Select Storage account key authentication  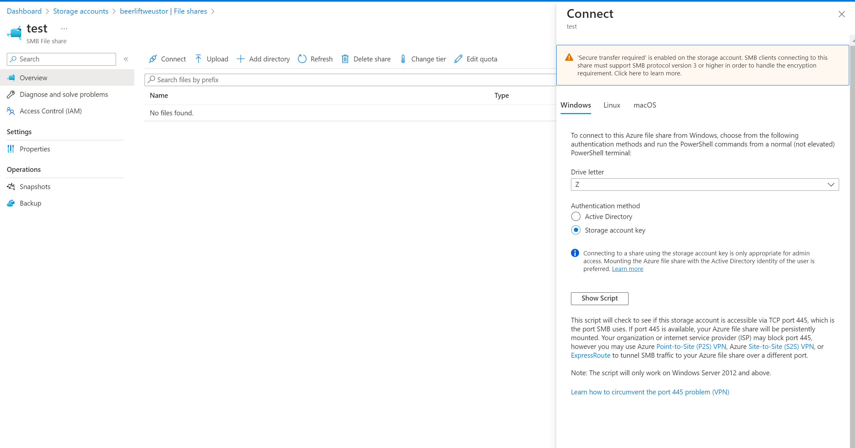point(576,230)
